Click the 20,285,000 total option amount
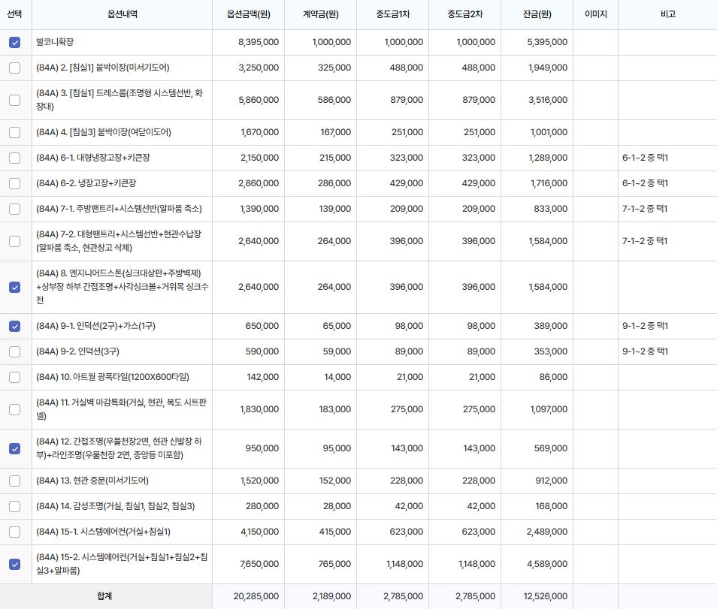720x609 pixels. click(256, 596)
